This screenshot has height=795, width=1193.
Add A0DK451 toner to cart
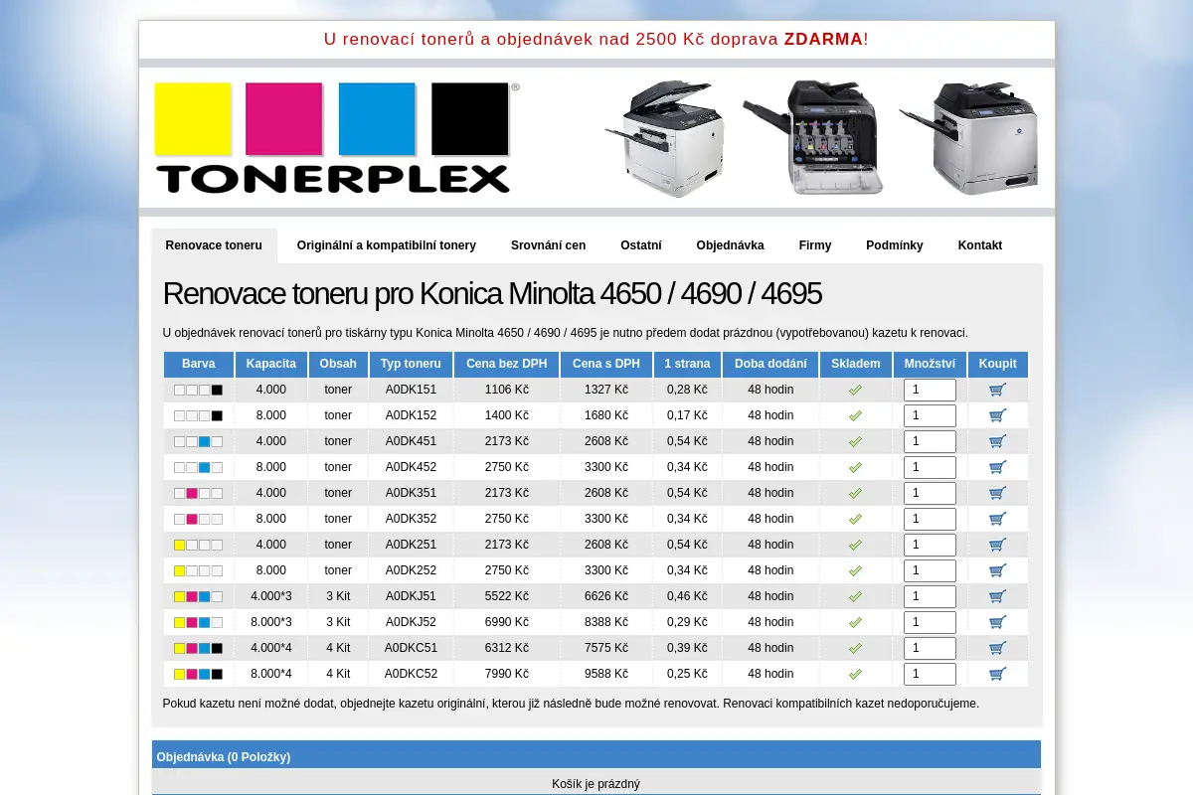coord(997,441)
